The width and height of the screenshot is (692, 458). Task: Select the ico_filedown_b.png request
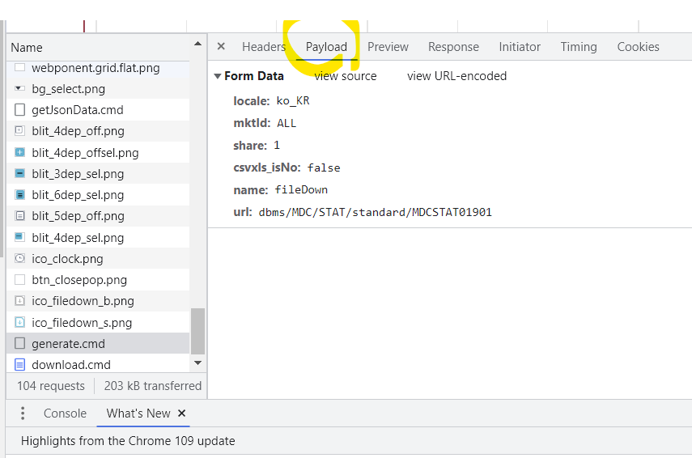click(x=98, y=301)
